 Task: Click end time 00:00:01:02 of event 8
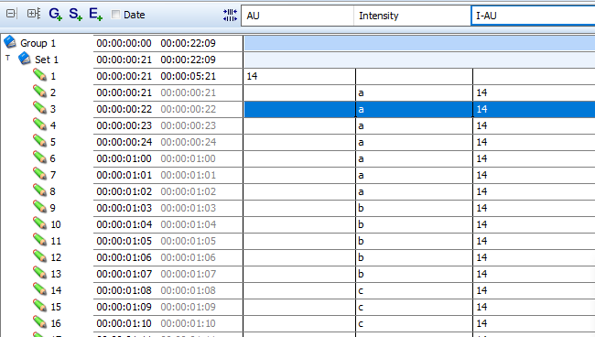coord(189,191)
